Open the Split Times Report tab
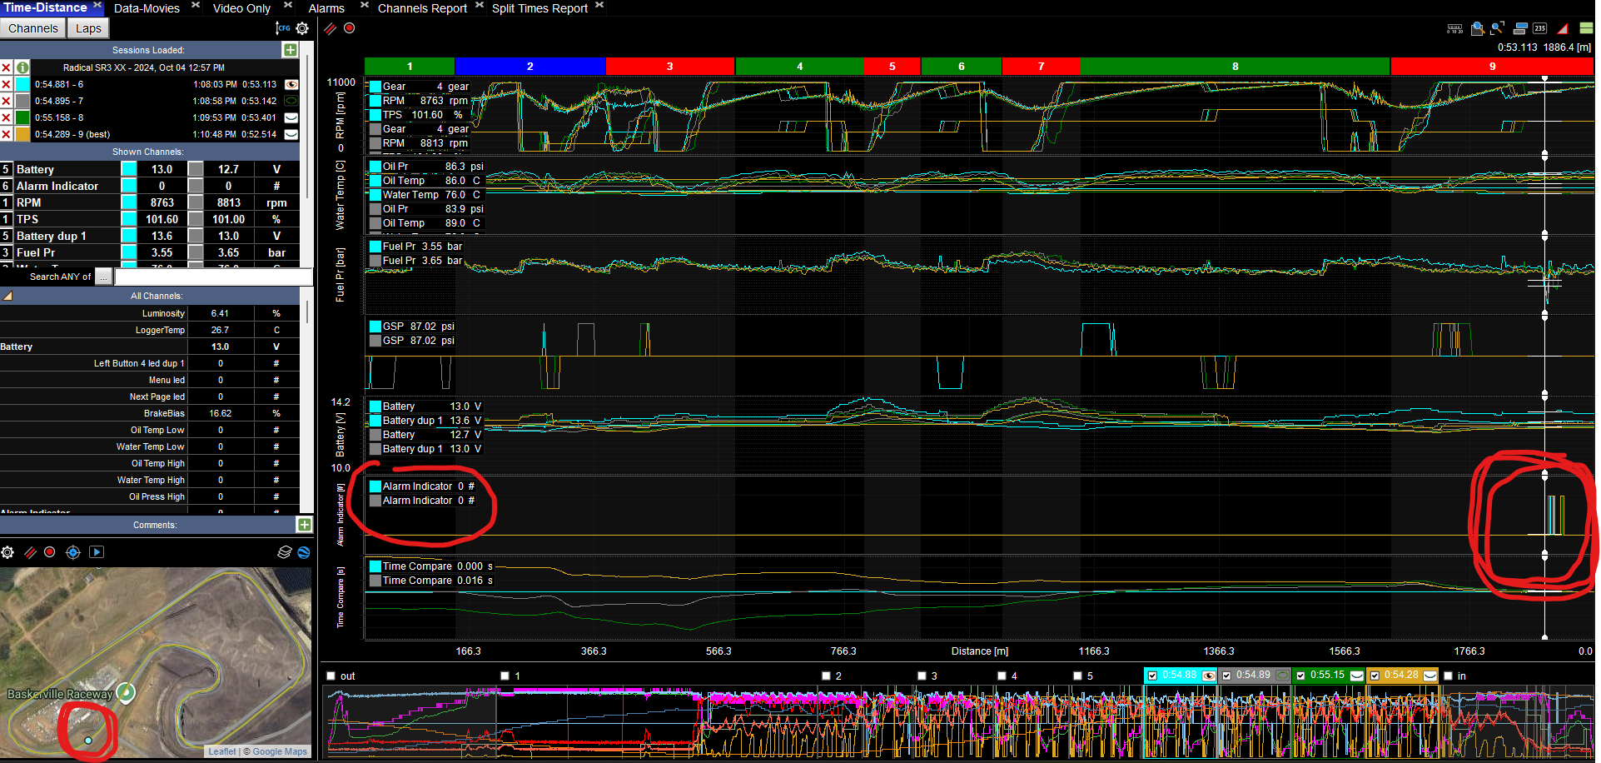This screenshot has height=763, width=1601. click(x=539, y=8)
